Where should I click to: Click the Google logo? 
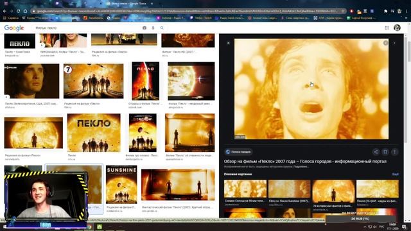(x=14, y=28)
